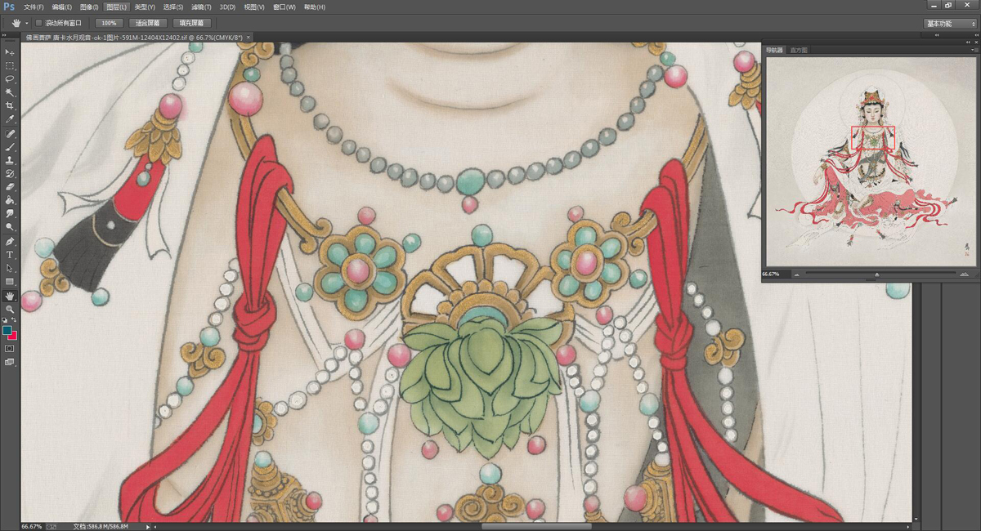The image size is (981, 531).
Task: Click the foreground teal color swatch
Action: pyautogui.click(x=7, y=330)
